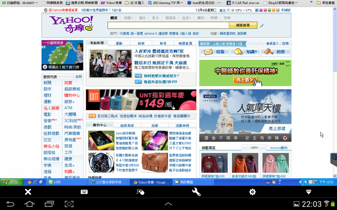This screenshot has height=210, width=337.
Task: Select the 圖片 search tab
Action: coord(142,18)
